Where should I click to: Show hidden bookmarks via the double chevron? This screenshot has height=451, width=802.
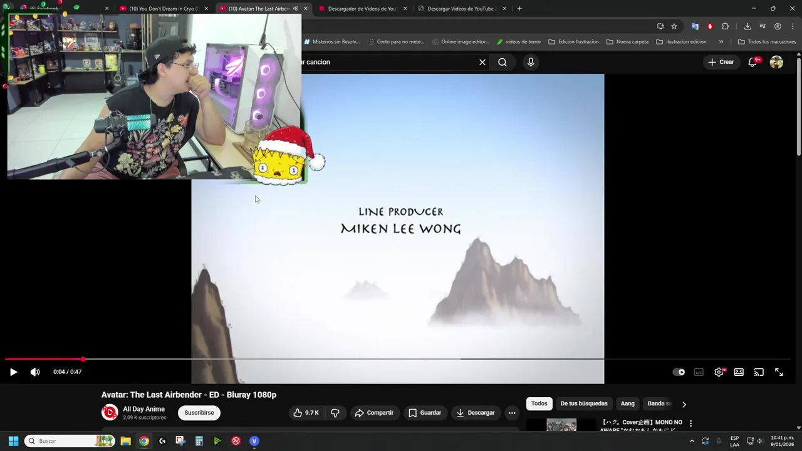tap(721, 42)
